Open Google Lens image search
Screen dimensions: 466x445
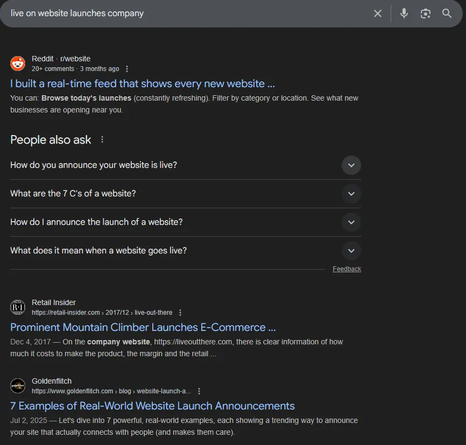tap(425, 13)
